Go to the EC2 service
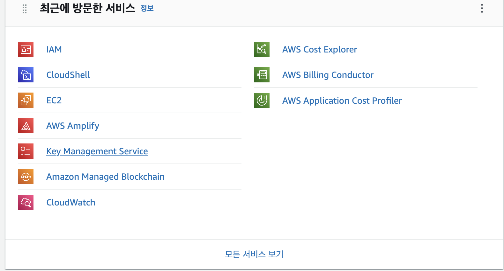The image size is (504, 271). pyautogui.click(x=54, y=100)
